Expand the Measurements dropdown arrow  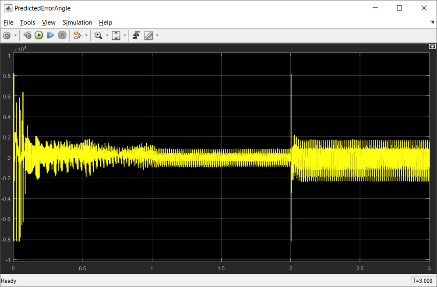point(157,35)
